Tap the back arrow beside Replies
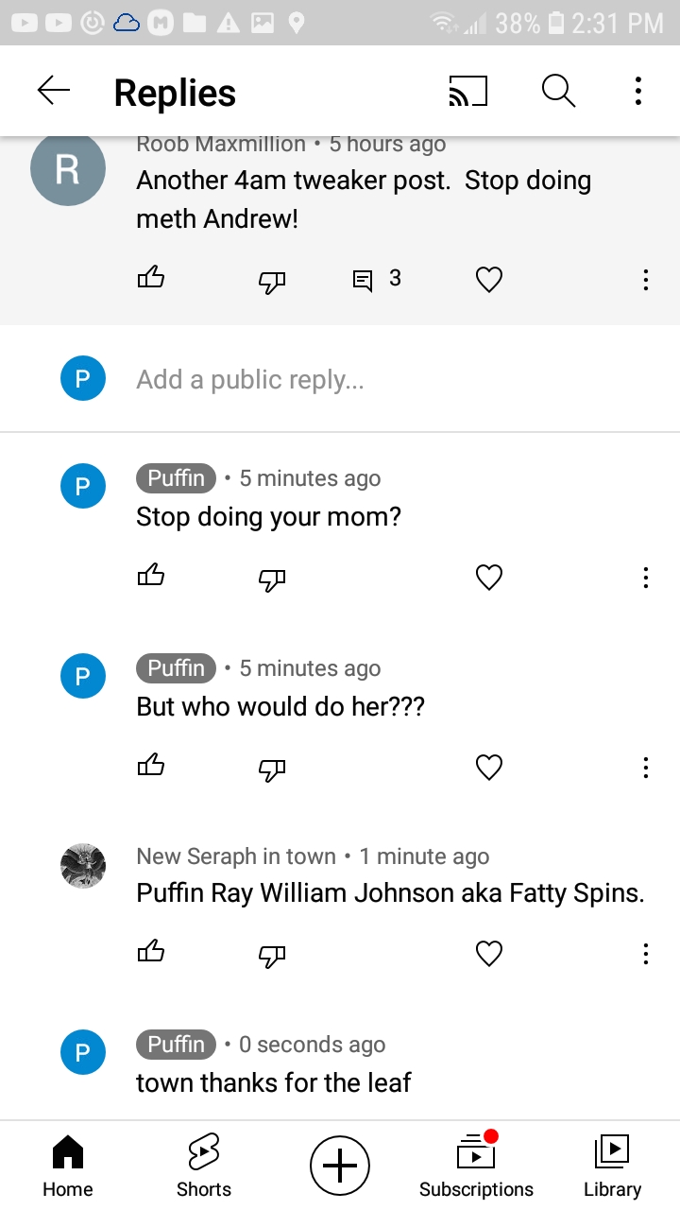680x1210 pixels. (54, 91)
